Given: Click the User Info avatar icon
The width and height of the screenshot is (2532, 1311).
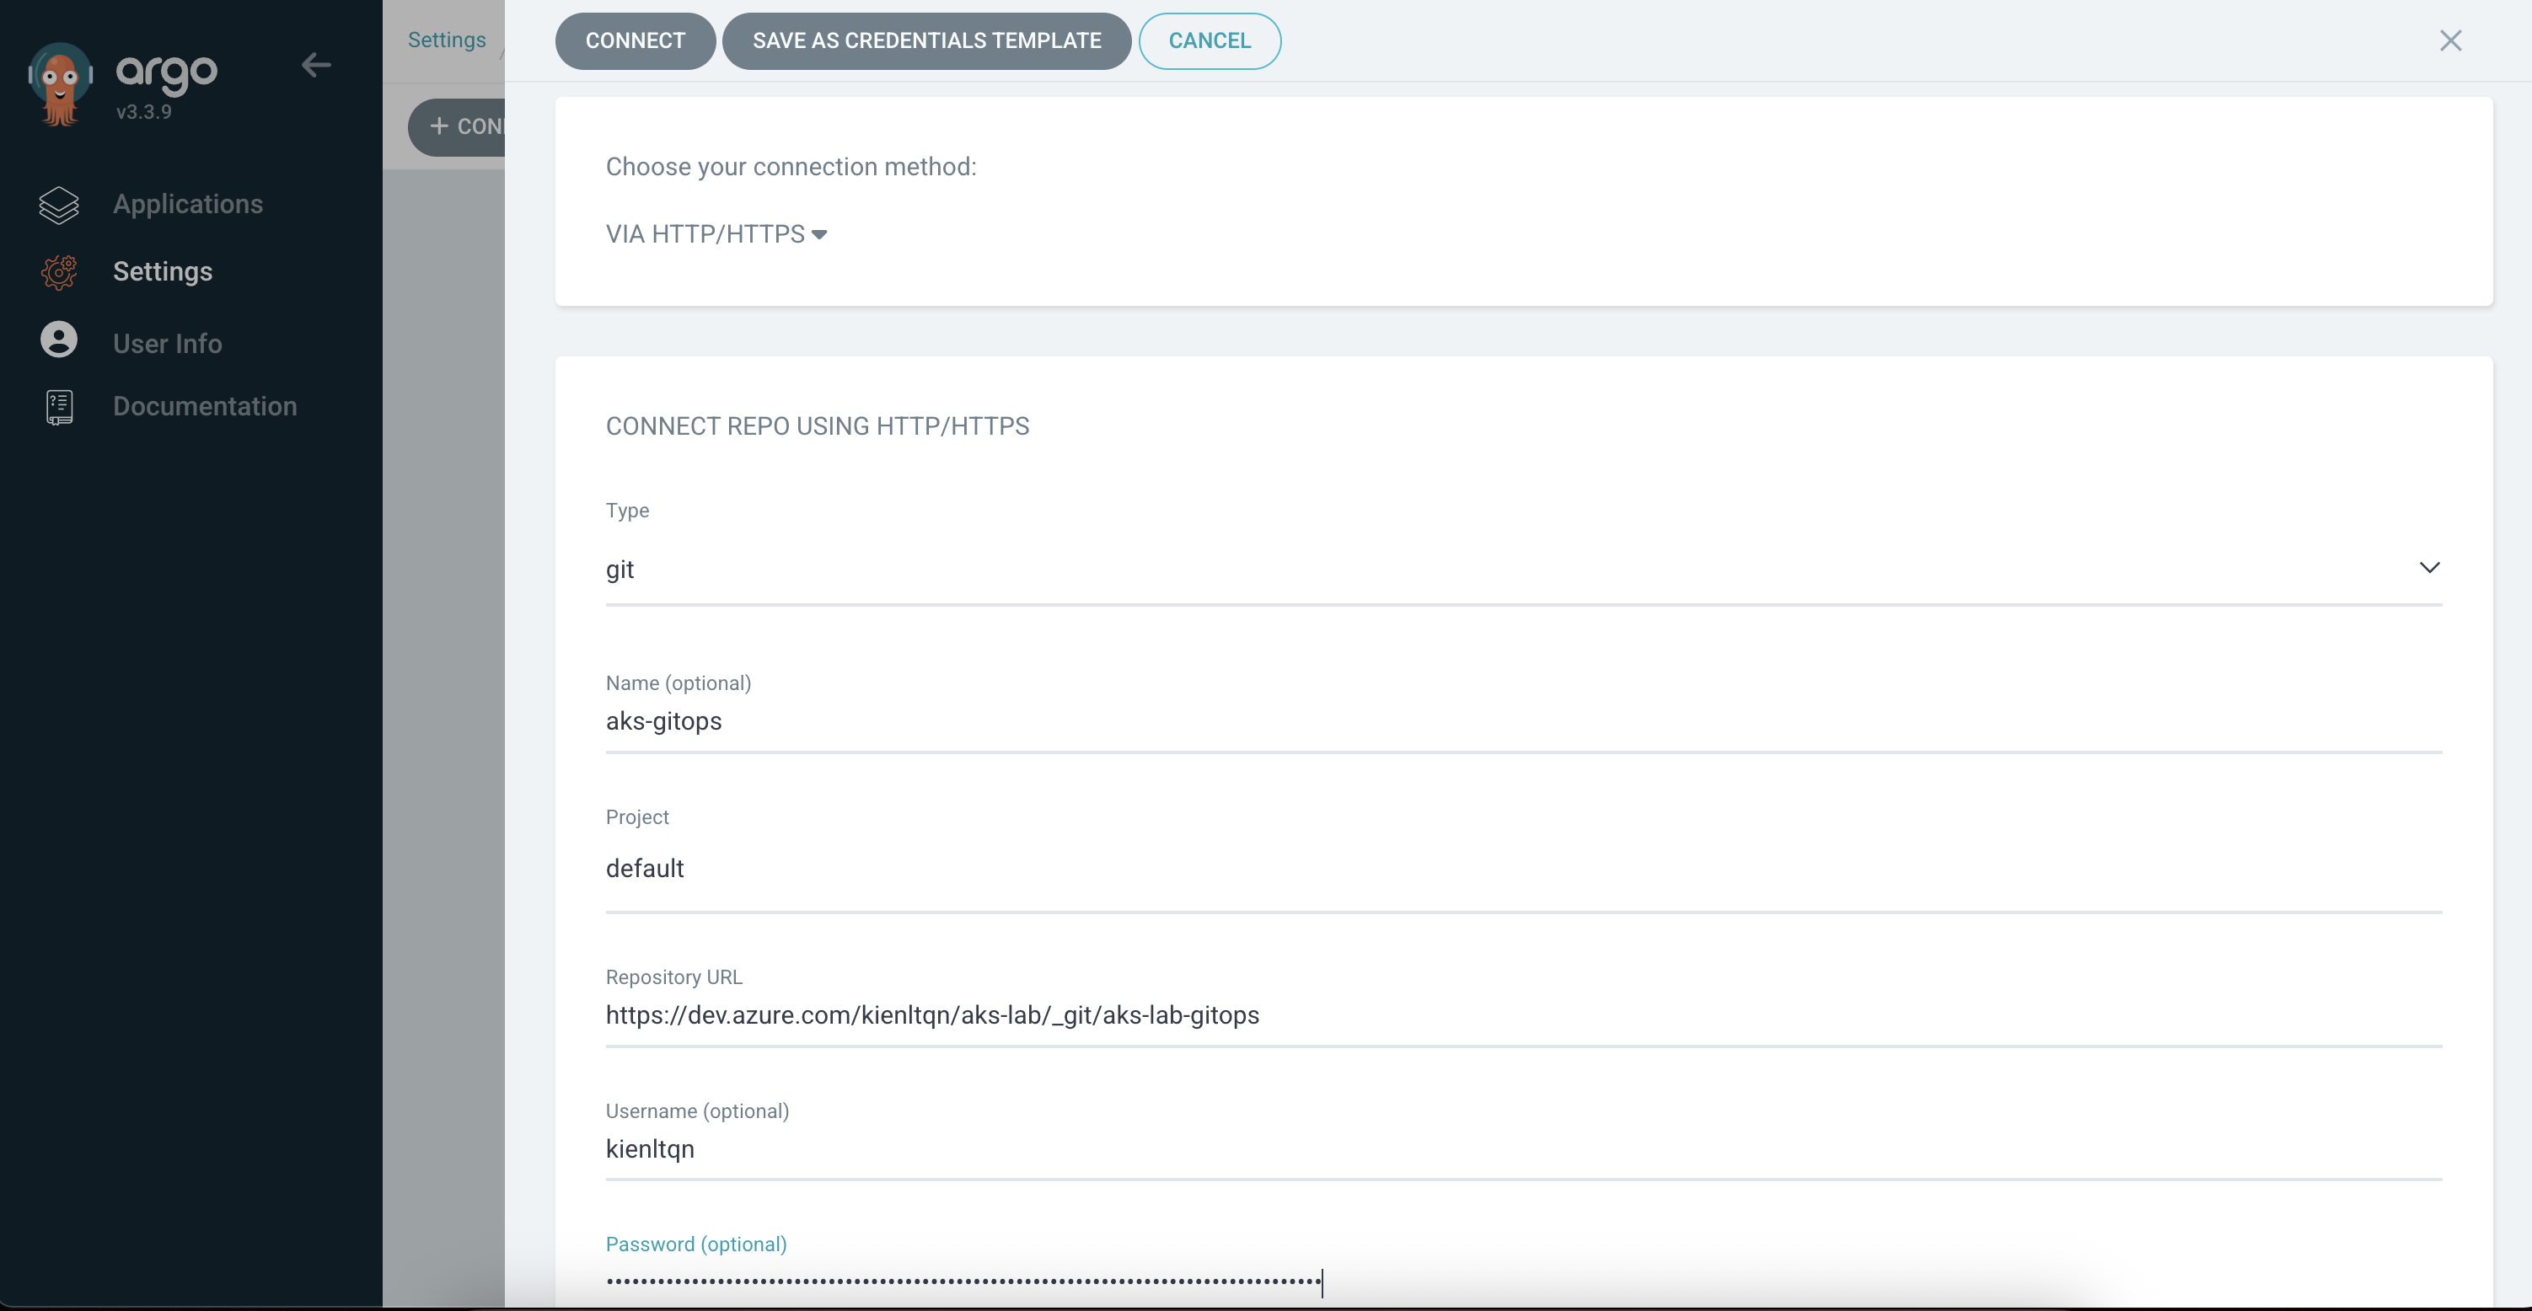Looking at the screenshot, I should pyautogui.click(x=59, y=339).
